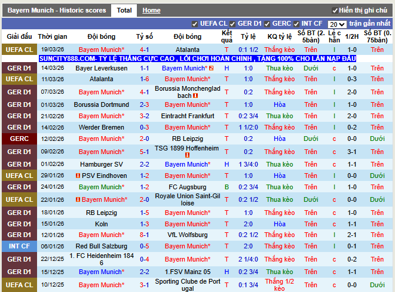Switch to the Total tab
395x292 pixels.
[x=124, y=10]
